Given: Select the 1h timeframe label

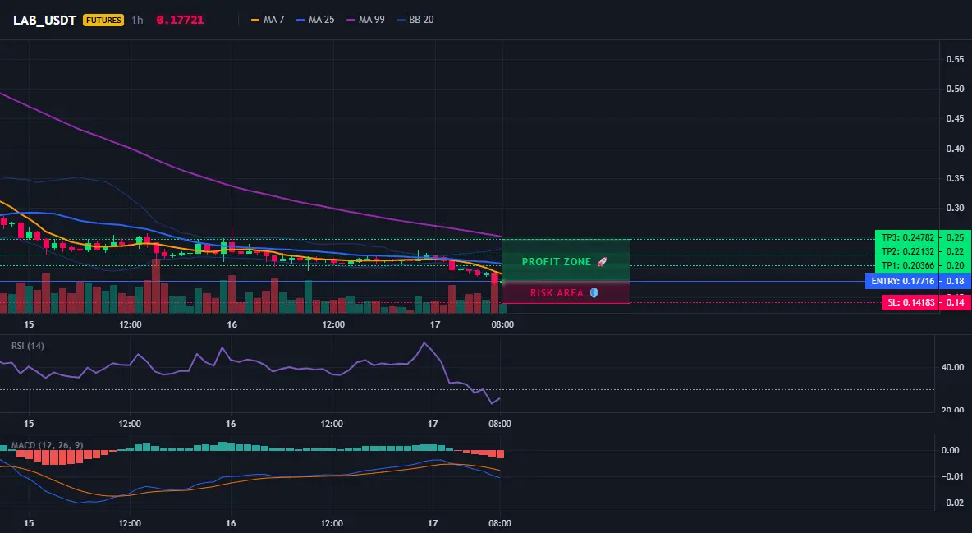Looking at the screenshot, I should pyautogui.click(x=138, y=20).
